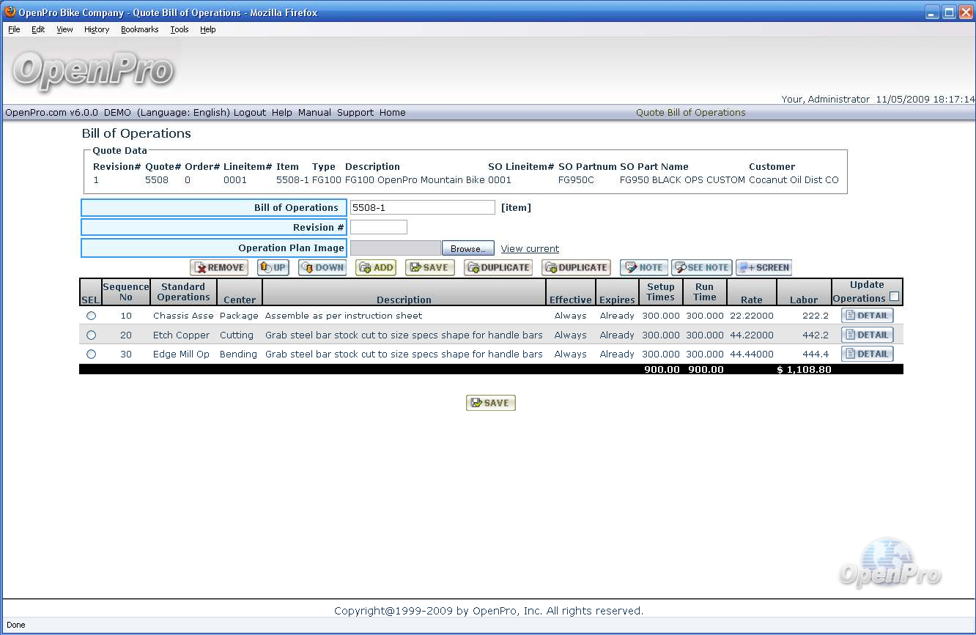The width and height of the screenshot is (976, 635).
Task: Click the NOTE button
Action: 643,268
